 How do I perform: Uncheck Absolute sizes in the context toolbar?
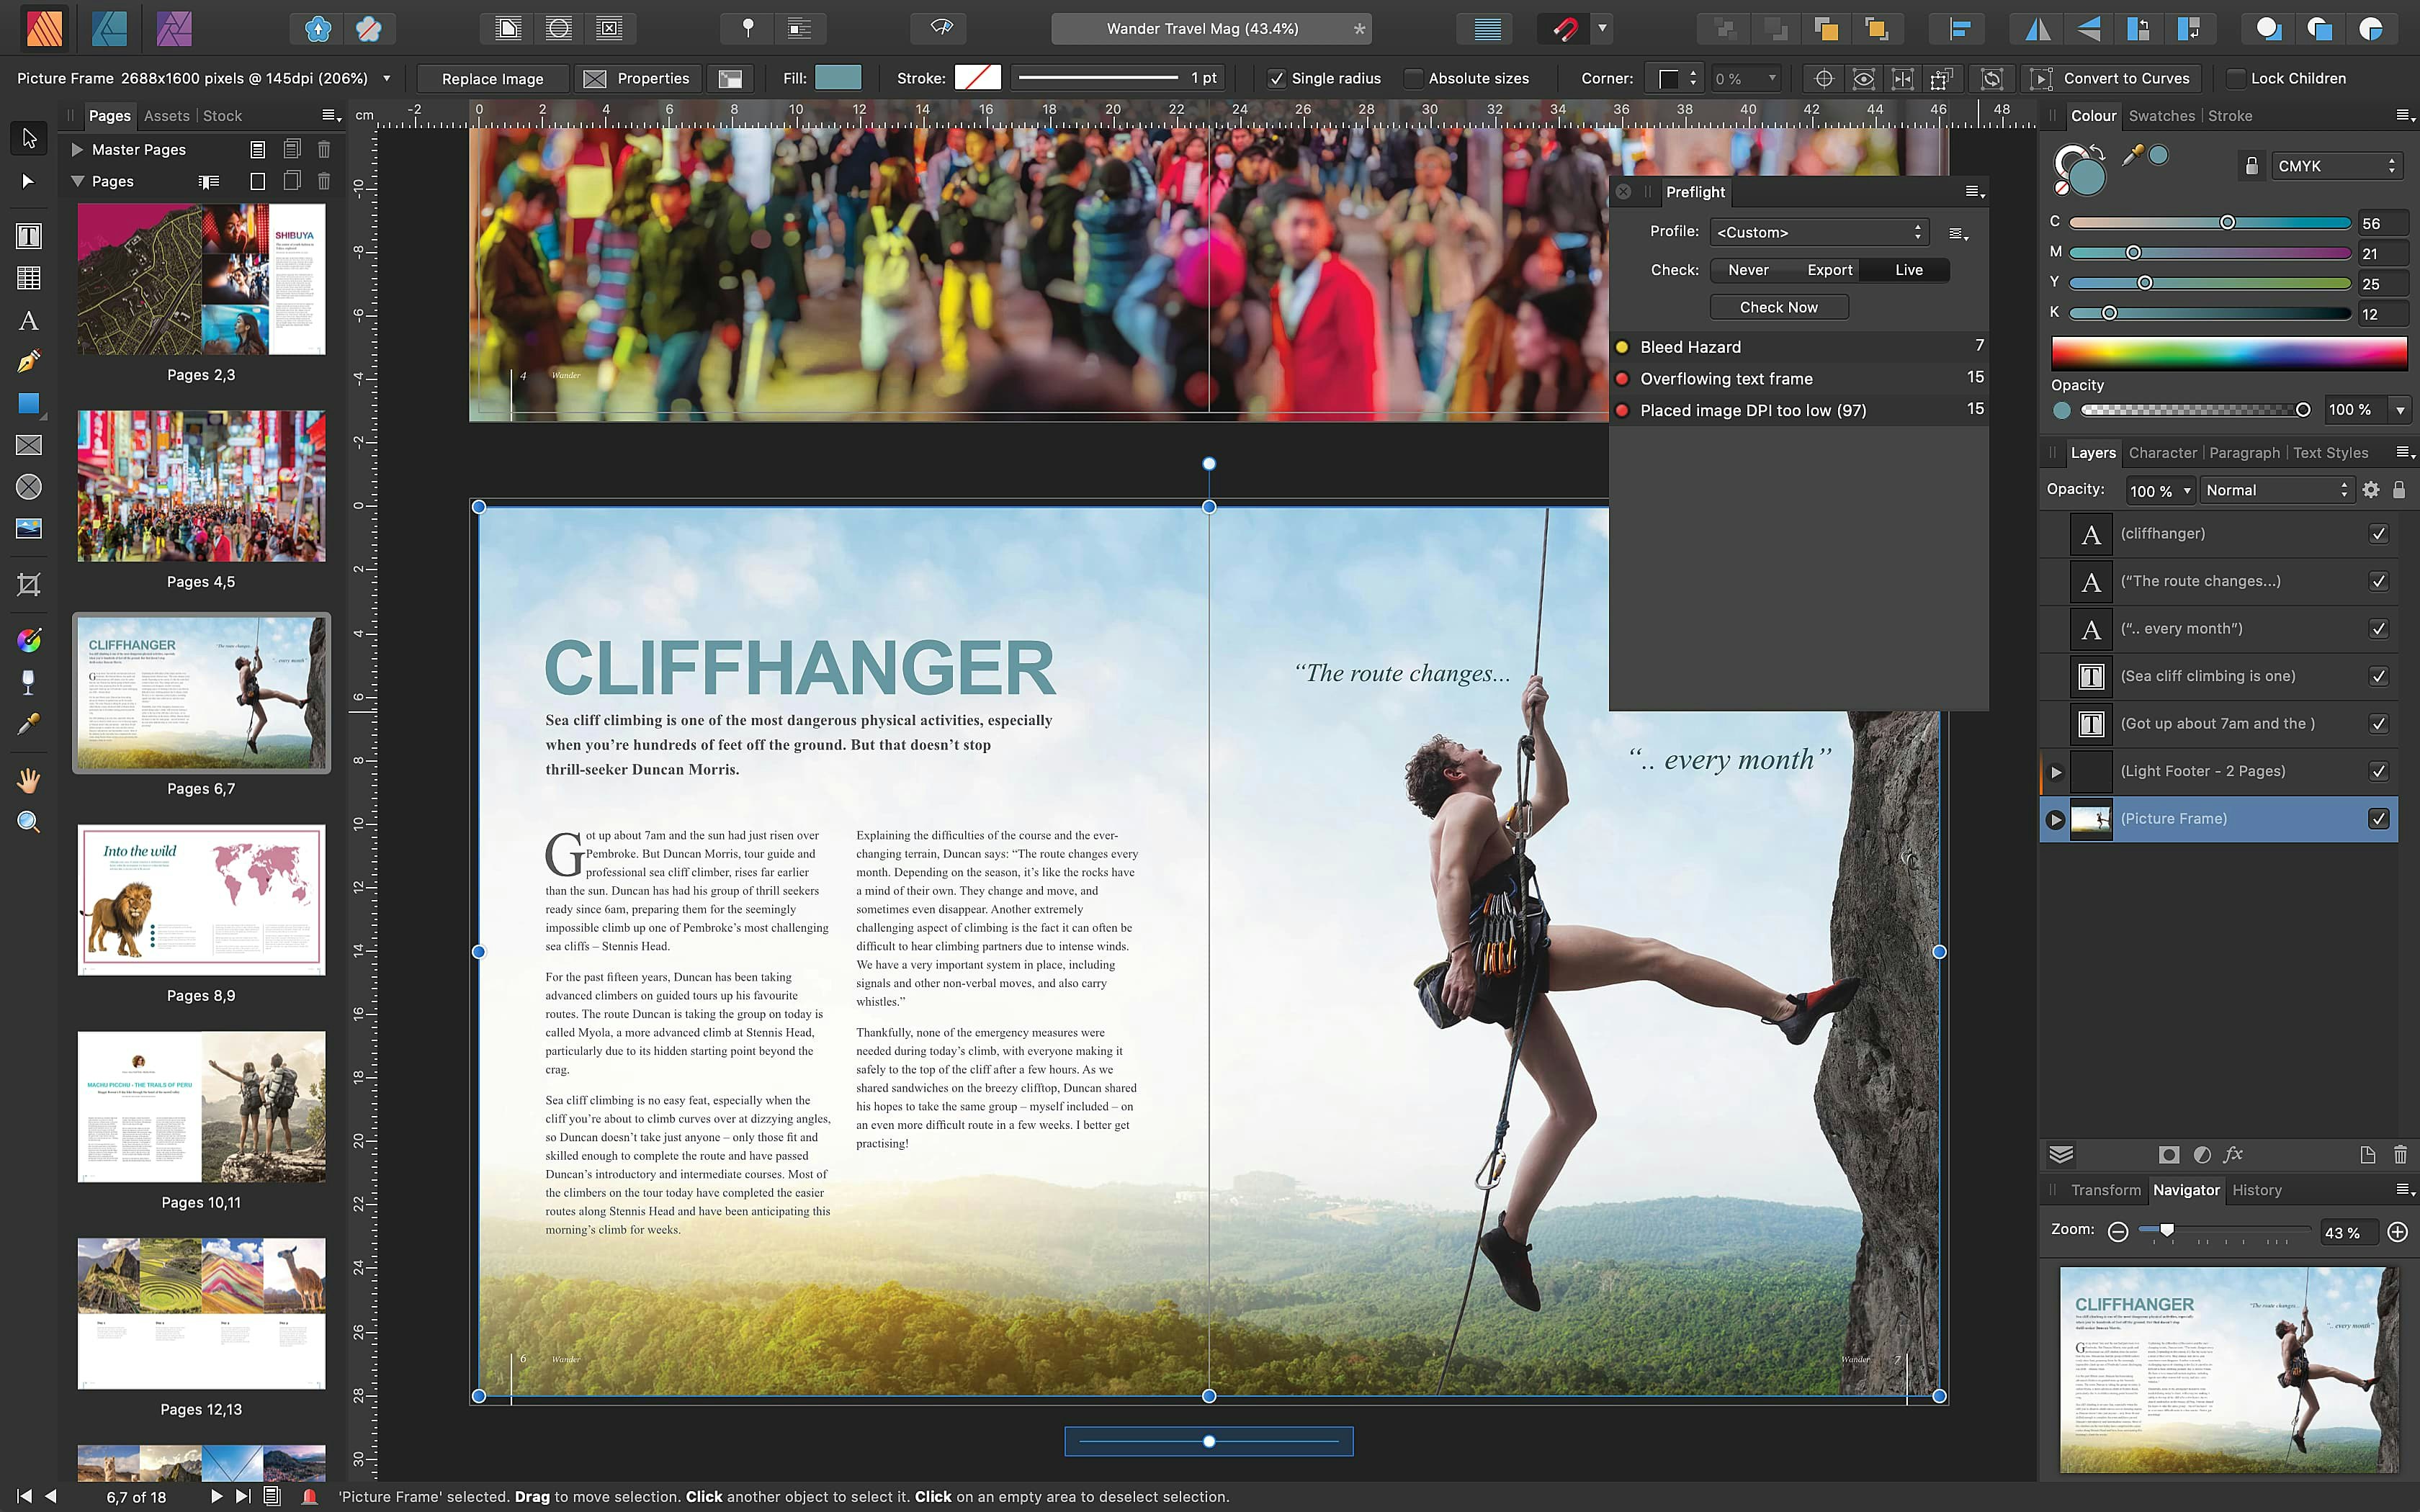click(1413, 78)
